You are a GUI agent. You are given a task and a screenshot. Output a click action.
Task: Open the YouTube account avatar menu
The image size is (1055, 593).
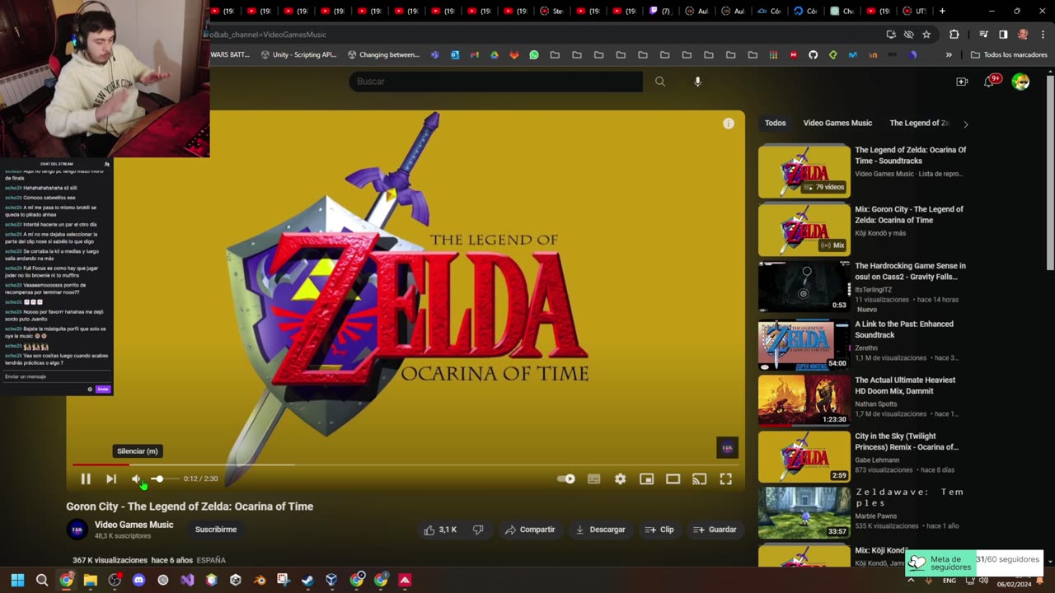click(x=1020, y=82)
